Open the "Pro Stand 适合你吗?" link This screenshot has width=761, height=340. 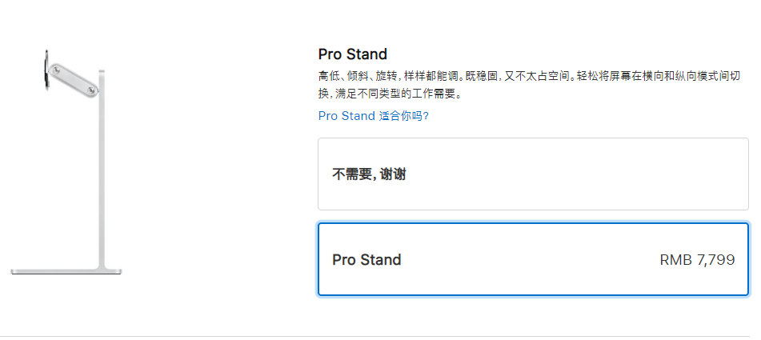373,115
